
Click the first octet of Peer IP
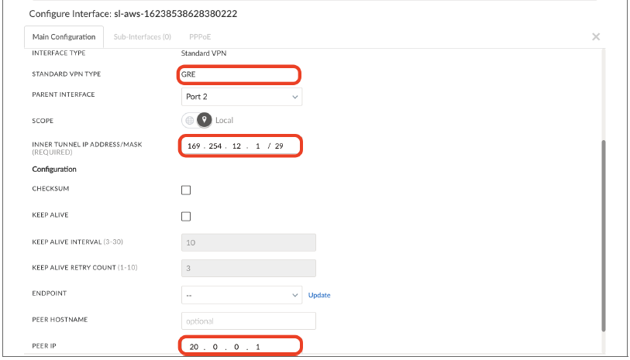192,347
